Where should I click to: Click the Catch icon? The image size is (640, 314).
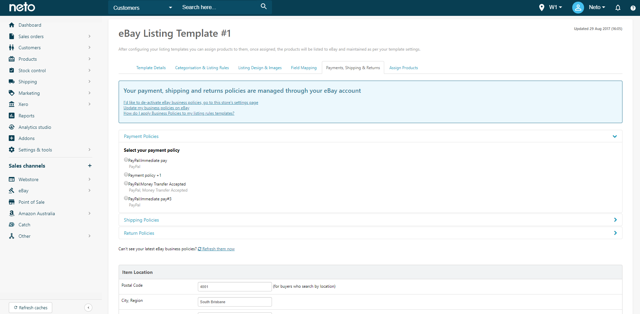click(x=12, y=225)
